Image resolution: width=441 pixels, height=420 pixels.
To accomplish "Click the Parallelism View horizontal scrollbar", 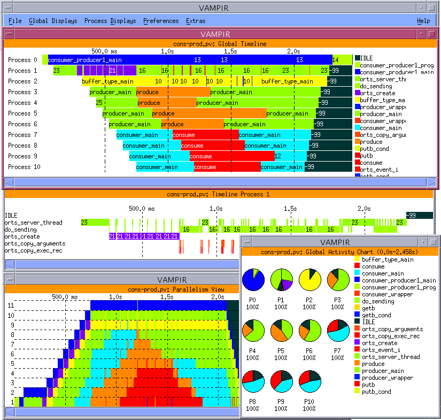I will pos(127,412).
